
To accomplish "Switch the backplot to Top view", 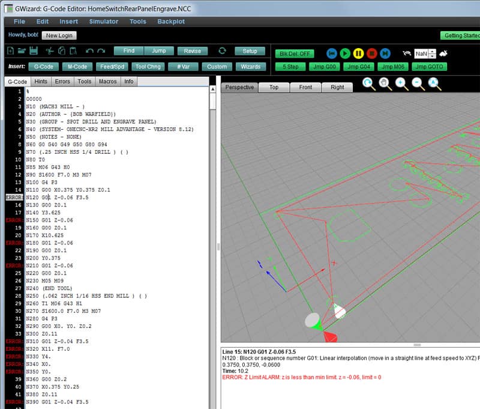I will click(273, 87).
